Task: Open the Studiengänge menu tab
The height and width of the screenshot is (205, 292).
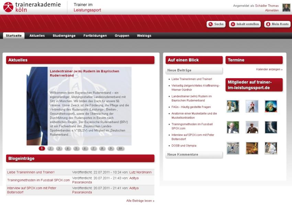Action: point(64,36)
